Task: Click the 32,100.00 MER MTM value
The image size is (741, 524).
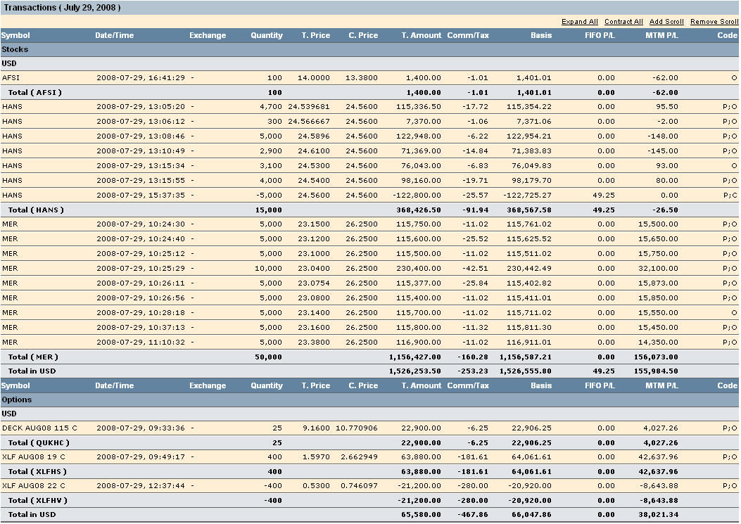Action: [x=658, y=269]
